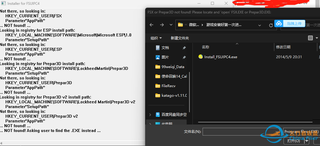320x146 pixels.
Task: Click 'Looking in registry for ESP install path' line
Action: point(37,30)
